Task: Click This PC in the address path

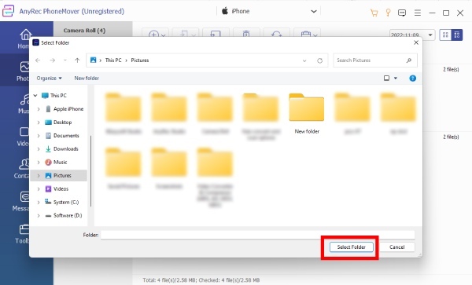Action: 113,60
